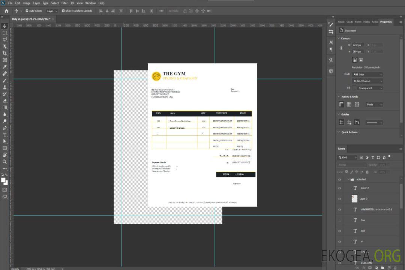Click the Home icon in options bar
The image size is (405, 270).
coord(6,11)
